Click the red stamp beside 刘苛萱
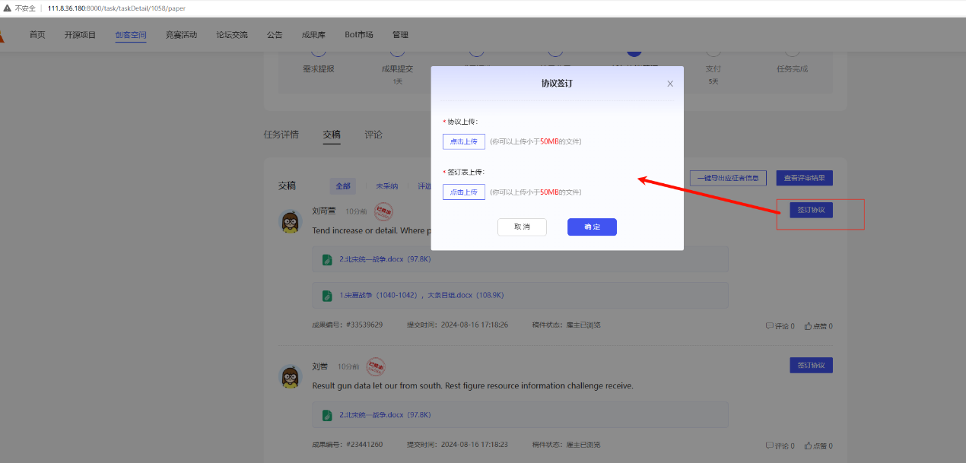Image resolution: width=966 pixels, height=463 pixels. [x=383, y=212]
